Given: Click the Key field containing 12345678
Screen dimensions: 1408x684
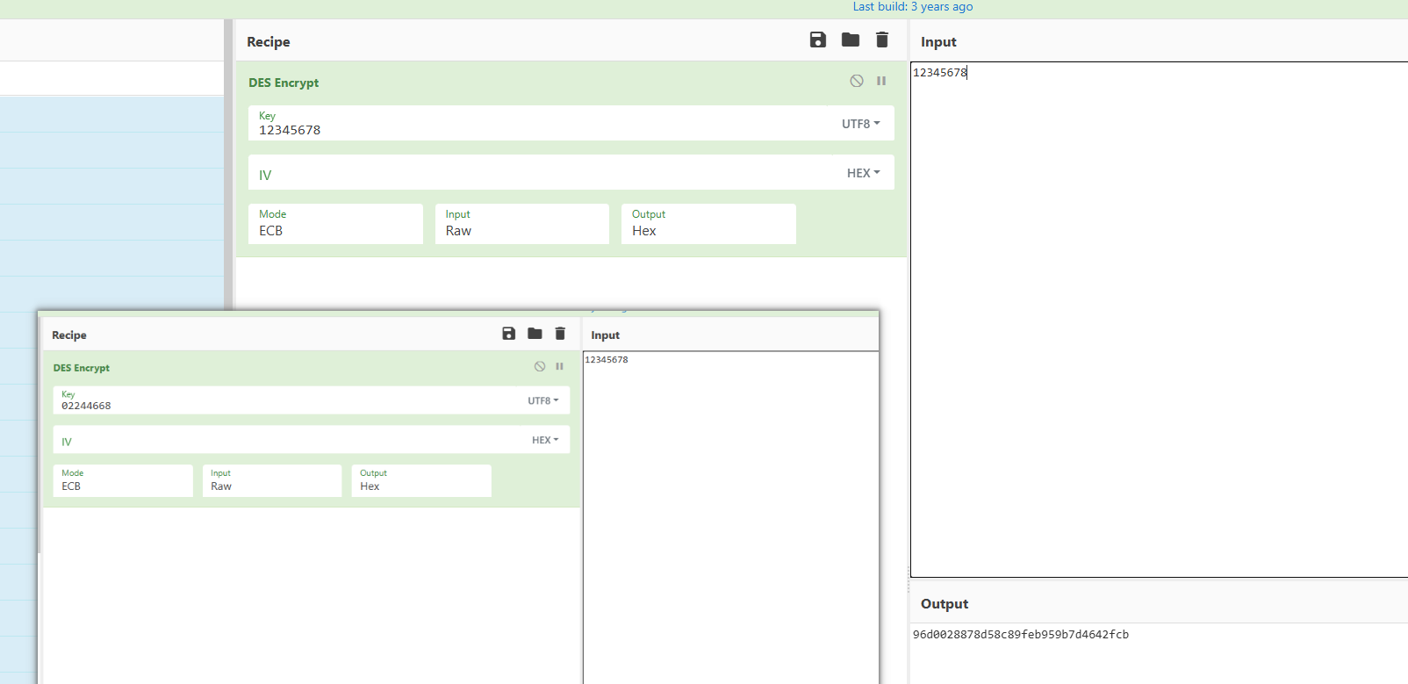Looking at the screenshot, I should (x=527, y=129).
